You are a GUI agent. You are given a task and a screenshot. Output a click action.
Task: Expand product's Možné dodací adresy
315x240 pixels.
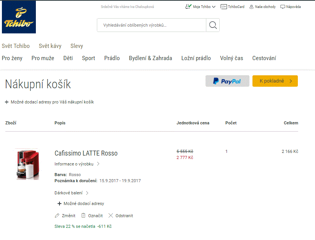81,203
